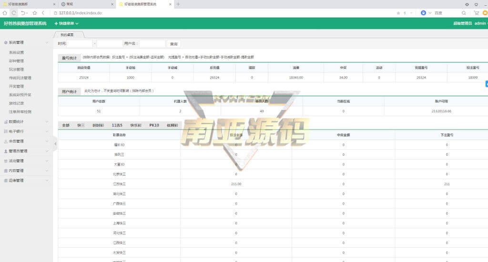This screenshot has height=262, width=488.
Task: Click the search magnifier icon in browser
Action: pos(464,13)
